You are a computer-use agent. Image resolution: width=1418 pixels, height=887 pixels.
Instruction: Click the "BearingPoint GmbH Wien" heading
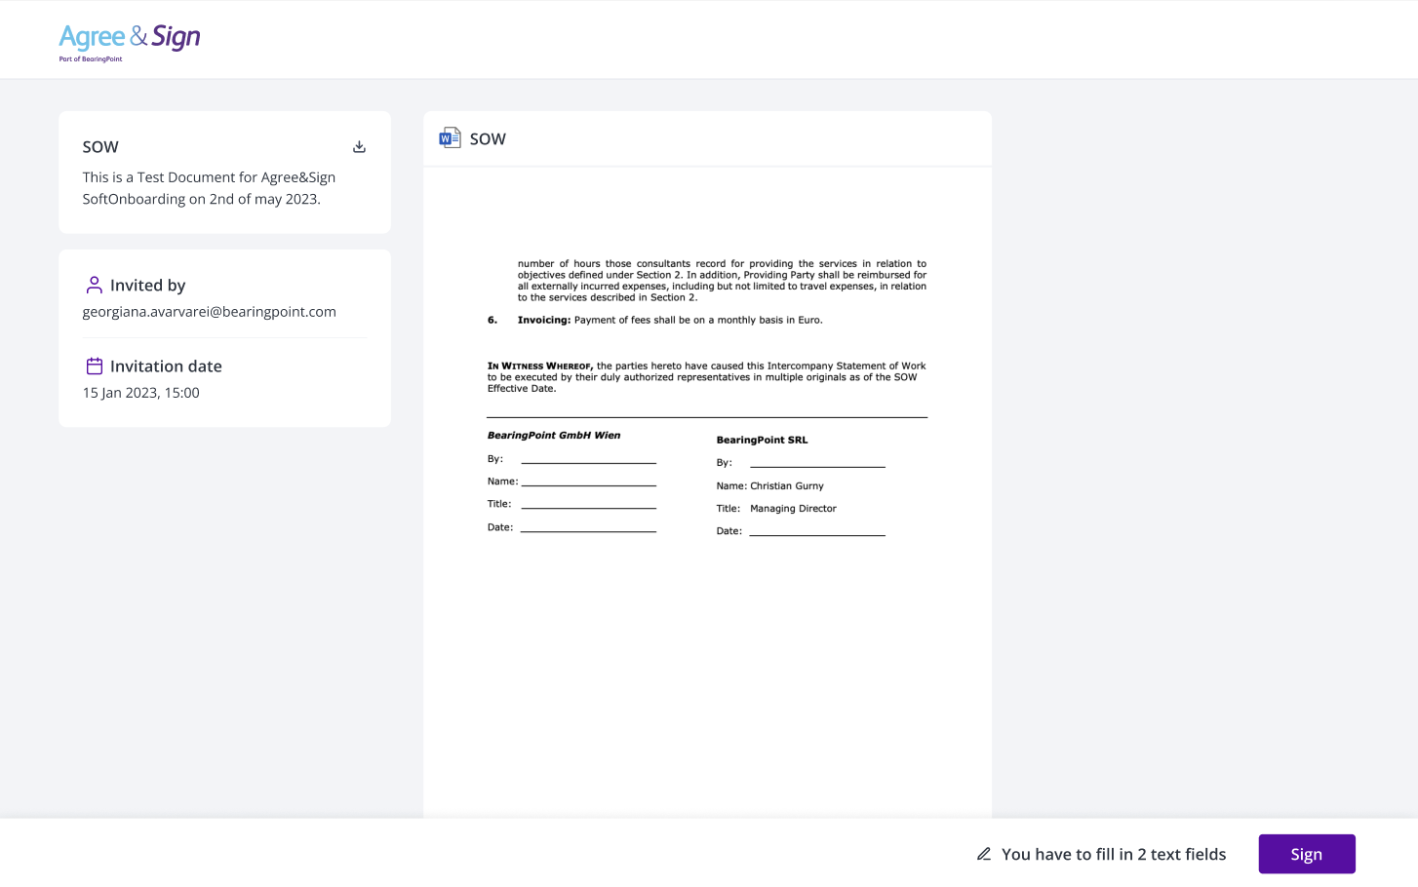[x=554, y=436]
